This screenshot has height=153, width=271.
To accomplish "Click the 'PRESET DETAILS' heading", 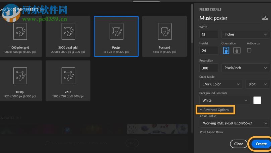I will (210, 9).
